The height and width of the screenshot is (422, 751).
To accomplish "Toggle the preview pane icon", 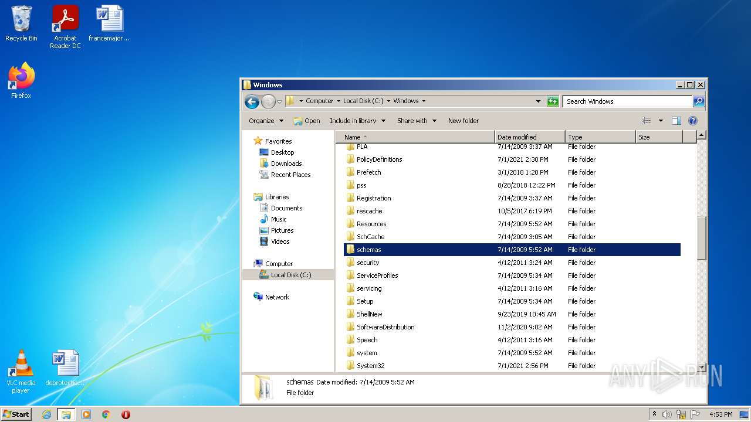I will 676,121.
